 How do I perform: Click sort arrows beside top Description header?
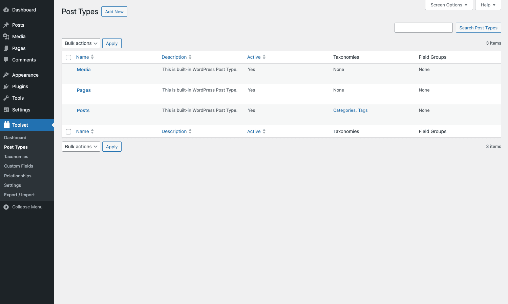tap(190, 57)
